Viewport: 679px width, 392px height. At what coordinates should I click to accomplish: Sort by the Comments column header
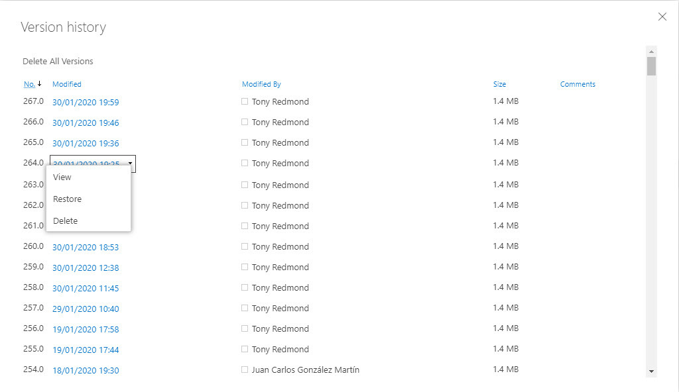[x=578, y=84]
